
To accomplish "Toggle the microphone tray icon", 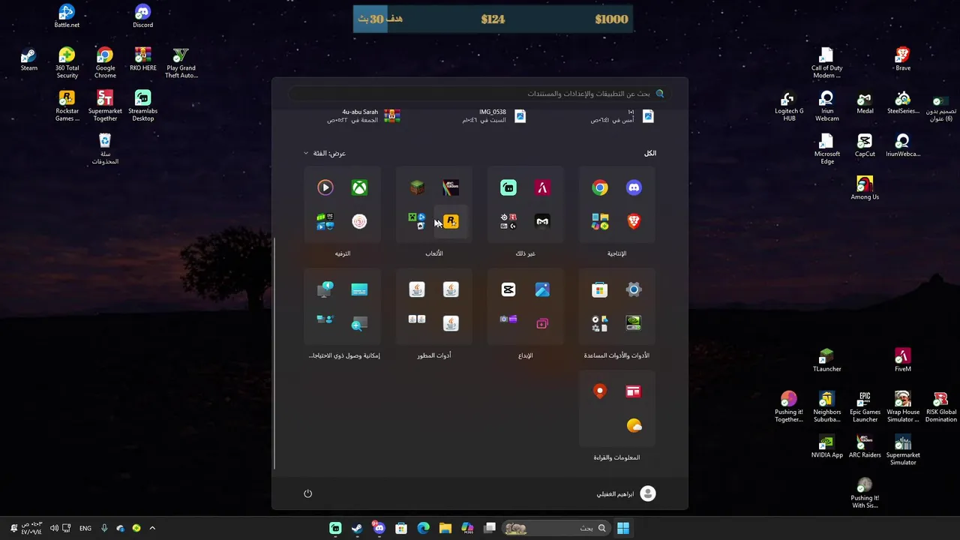I will pyautogui.click(x=104, y=528).
